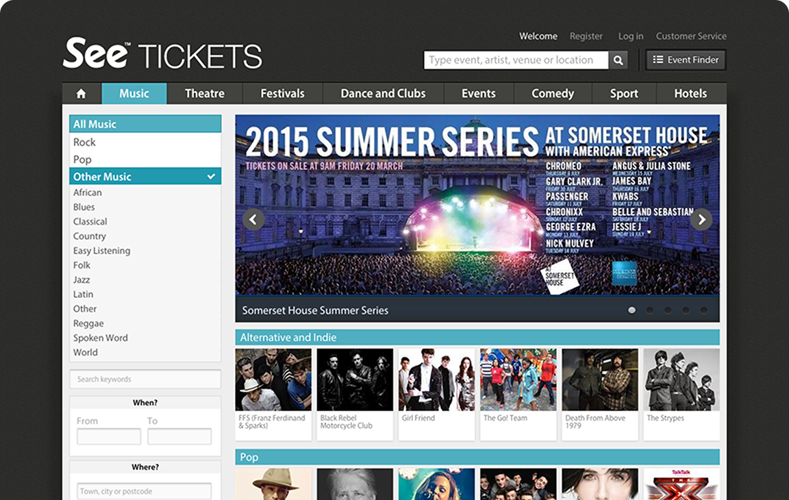Collapse the Other Music category checkmark
This screenshot has height=500, width=789.
[x=212, y=177]
